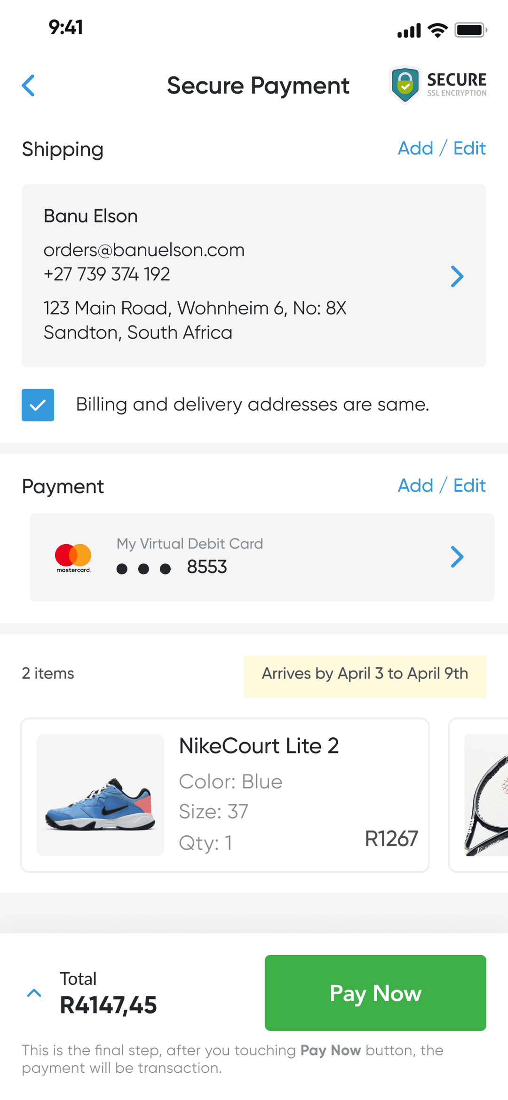Screen dimensions: 508x1100
Task: Uncheck billing and delivery addresses same checkbox
Action: pos(38,405)
